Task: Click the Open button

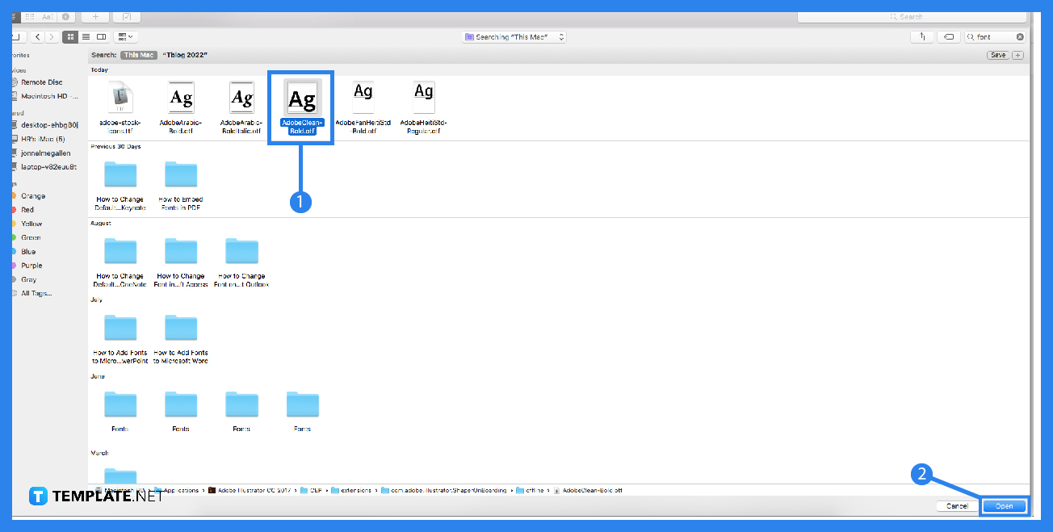Action: point(1004,505)
